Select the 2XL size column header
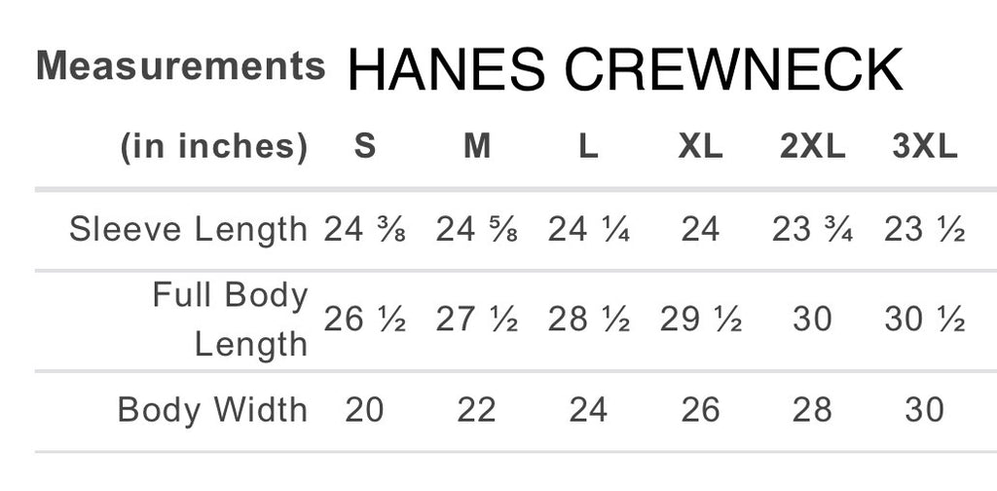This screenshot has width=997, height=491. point(812,147)
